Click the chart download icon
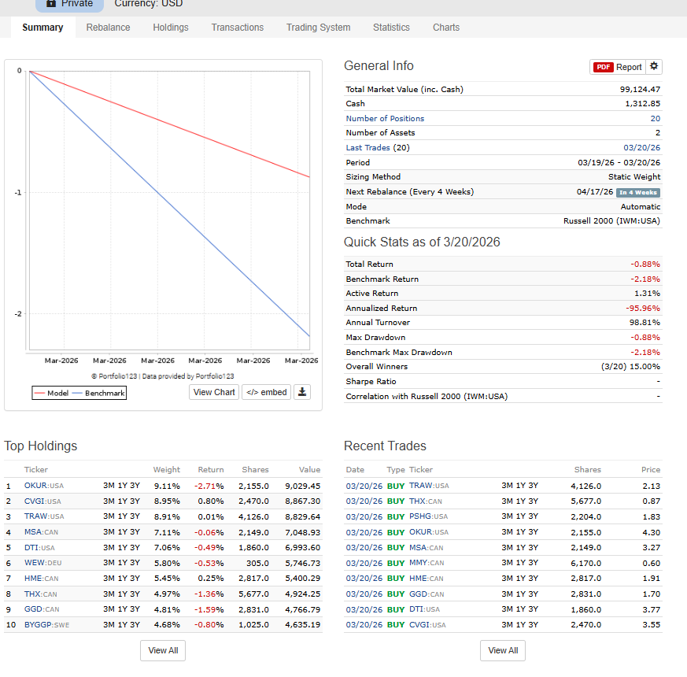Screen dimensions: 687x677 (x=302, y=392)
